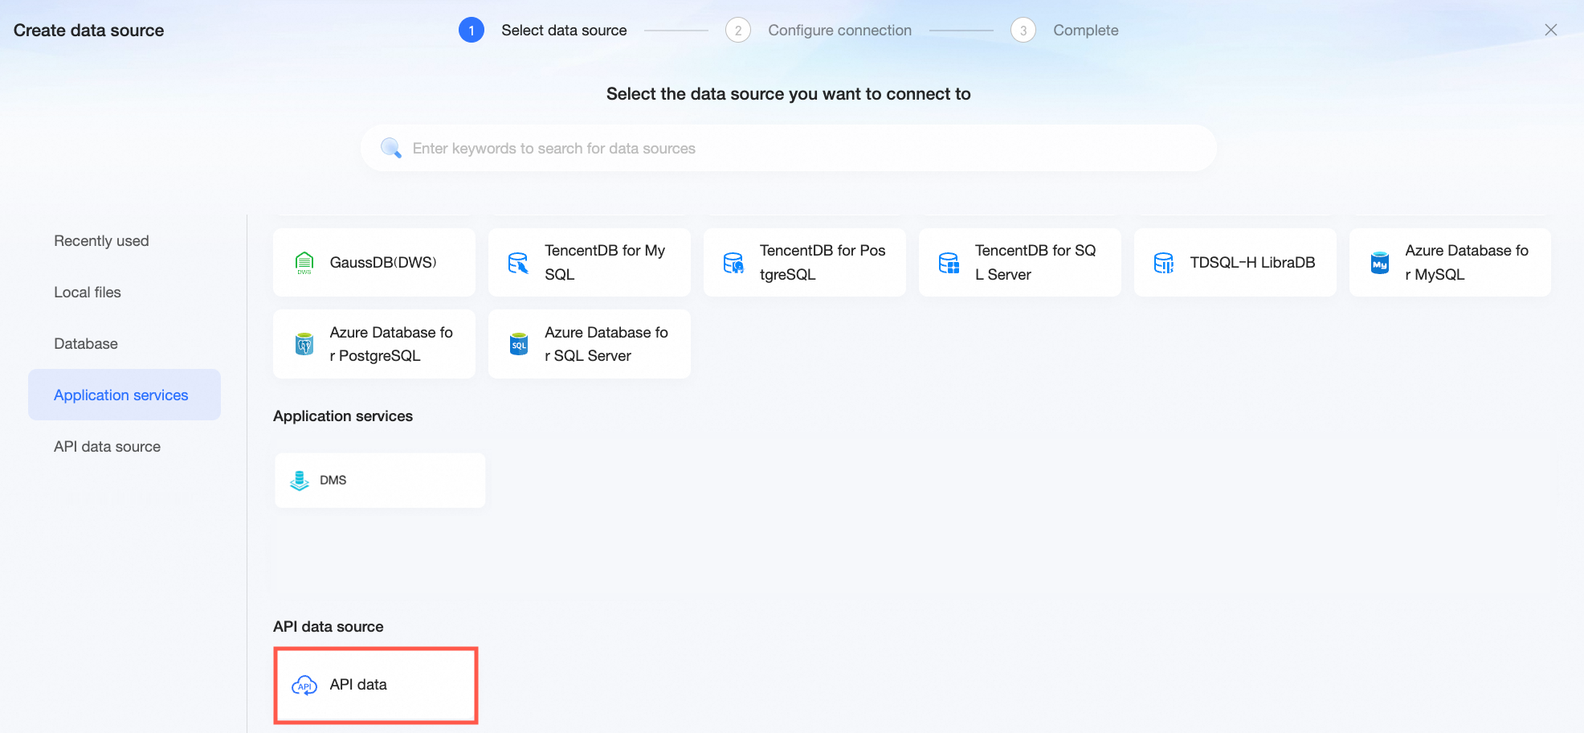Focus the data source keyword search field
This screenshot has height=733, width=1584.
tap(788, 148)
